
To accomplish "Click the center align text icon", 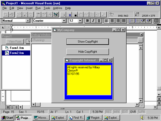I will (112, 21).
